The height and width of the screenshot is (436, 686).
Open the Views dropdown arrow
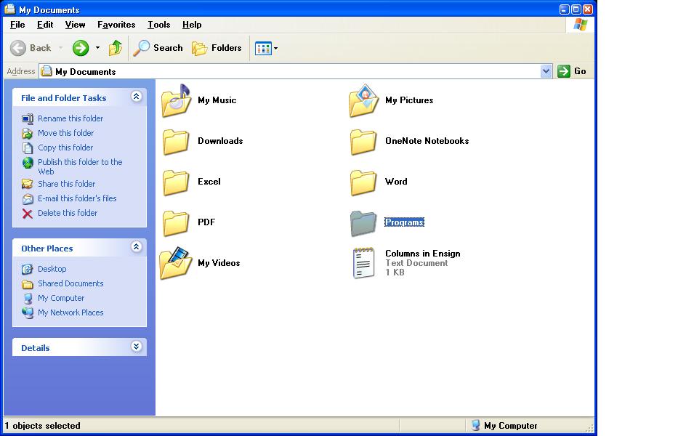click(275, 48)
